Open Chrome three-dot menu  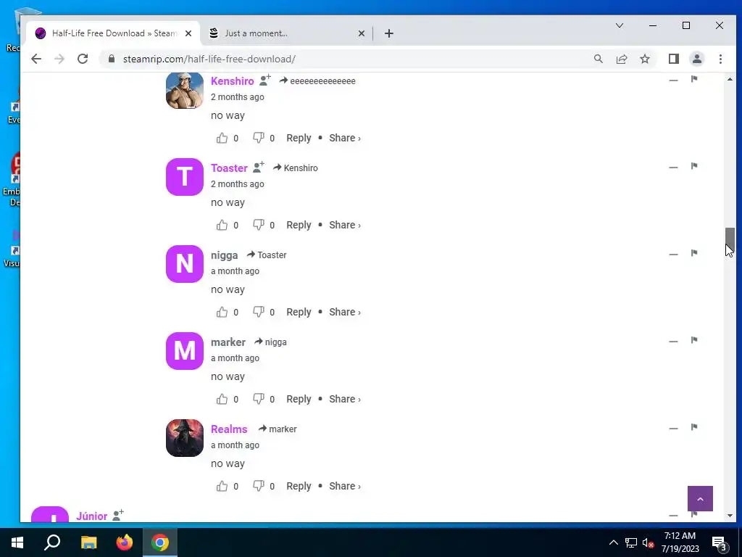pos(720,59)
